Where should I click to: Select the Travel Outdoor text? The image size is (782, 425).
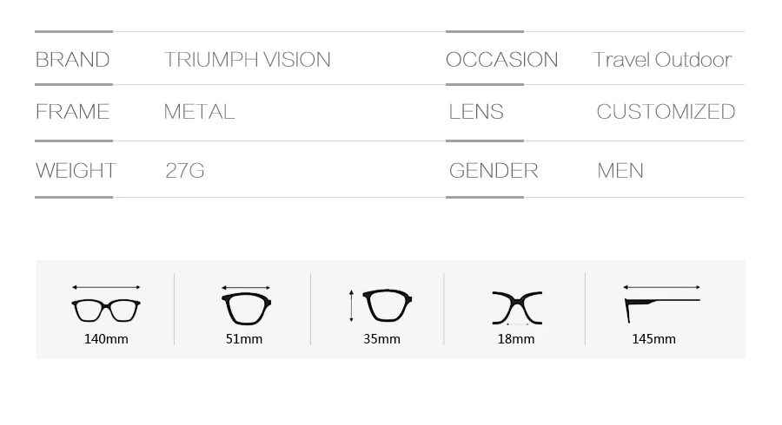point(662,60)
